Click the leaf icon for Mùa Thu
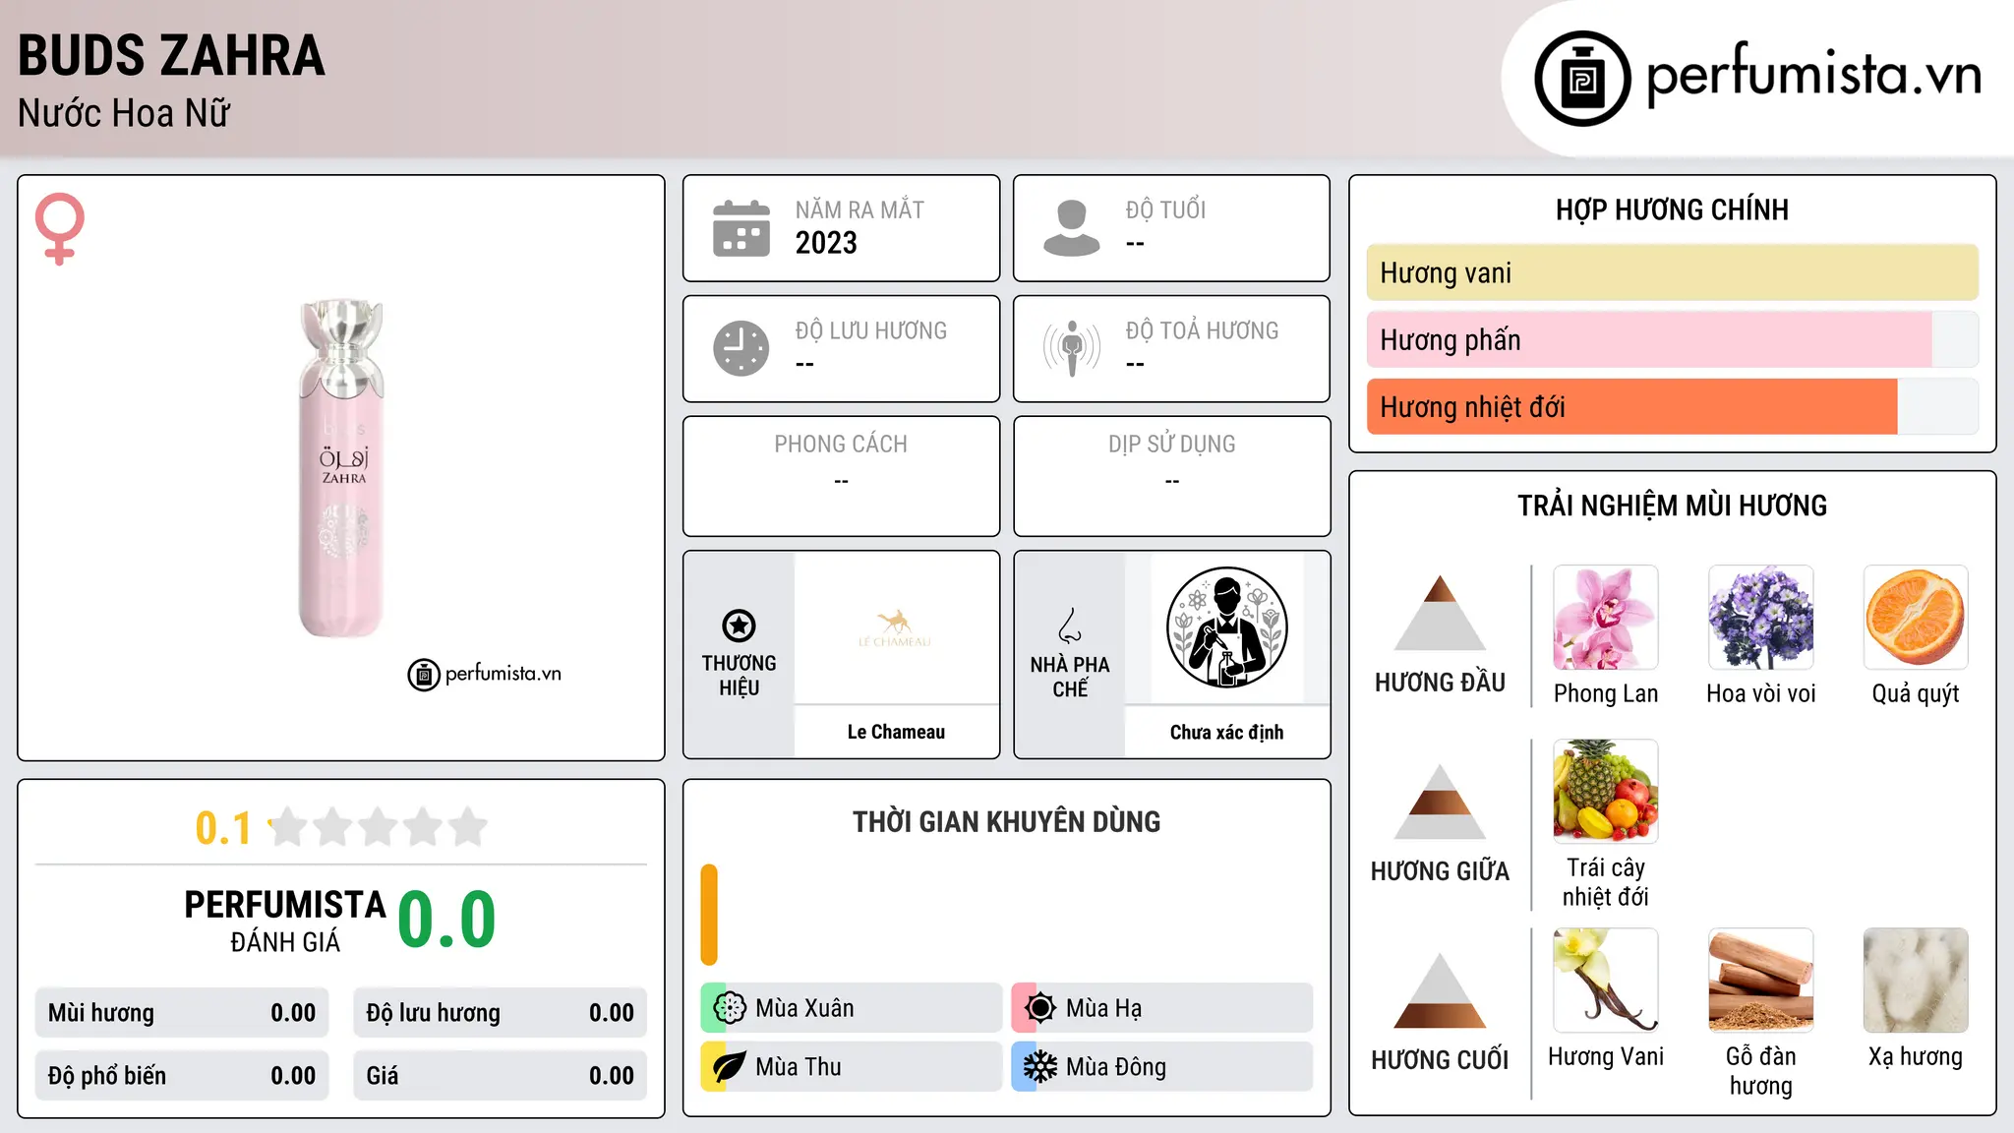This screenshot has height=1133, width=2014. point(730,1067)
